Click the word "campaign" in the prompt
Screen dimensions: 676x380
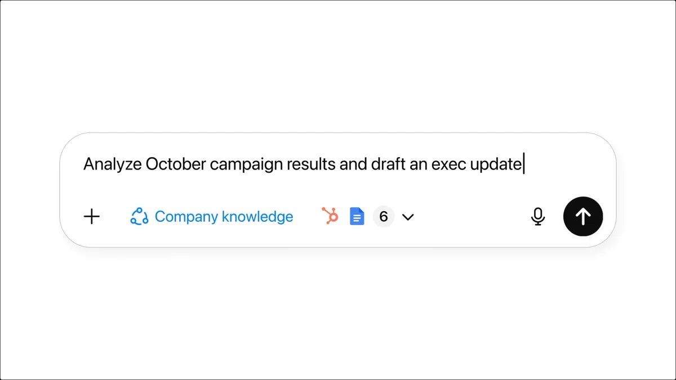pyautogui.click(x=246, y=164)
